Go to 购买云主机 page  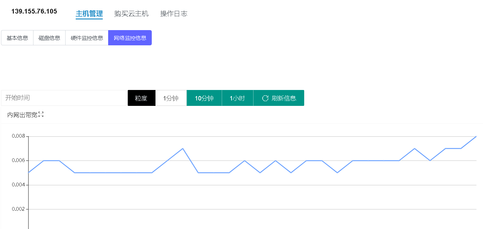point(131,14)
